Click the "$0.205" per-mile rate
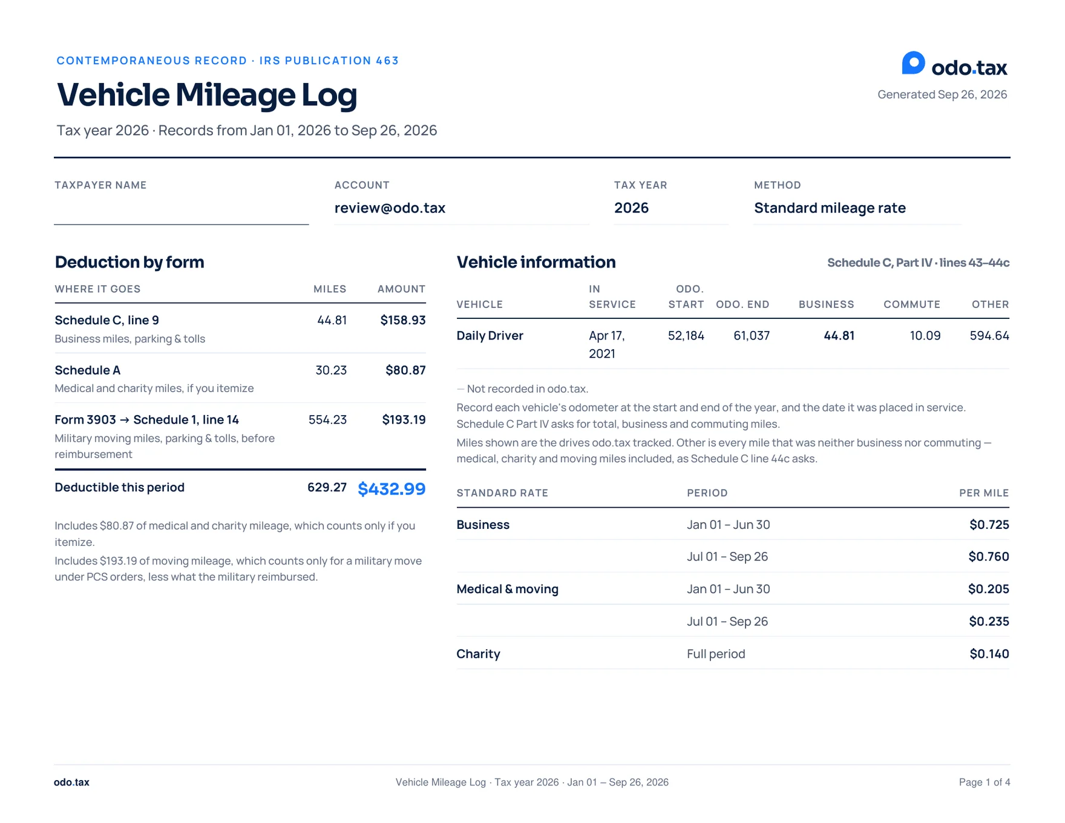Image resolution: width=1065 pixels, height=823 pixels. coord(989,589)
